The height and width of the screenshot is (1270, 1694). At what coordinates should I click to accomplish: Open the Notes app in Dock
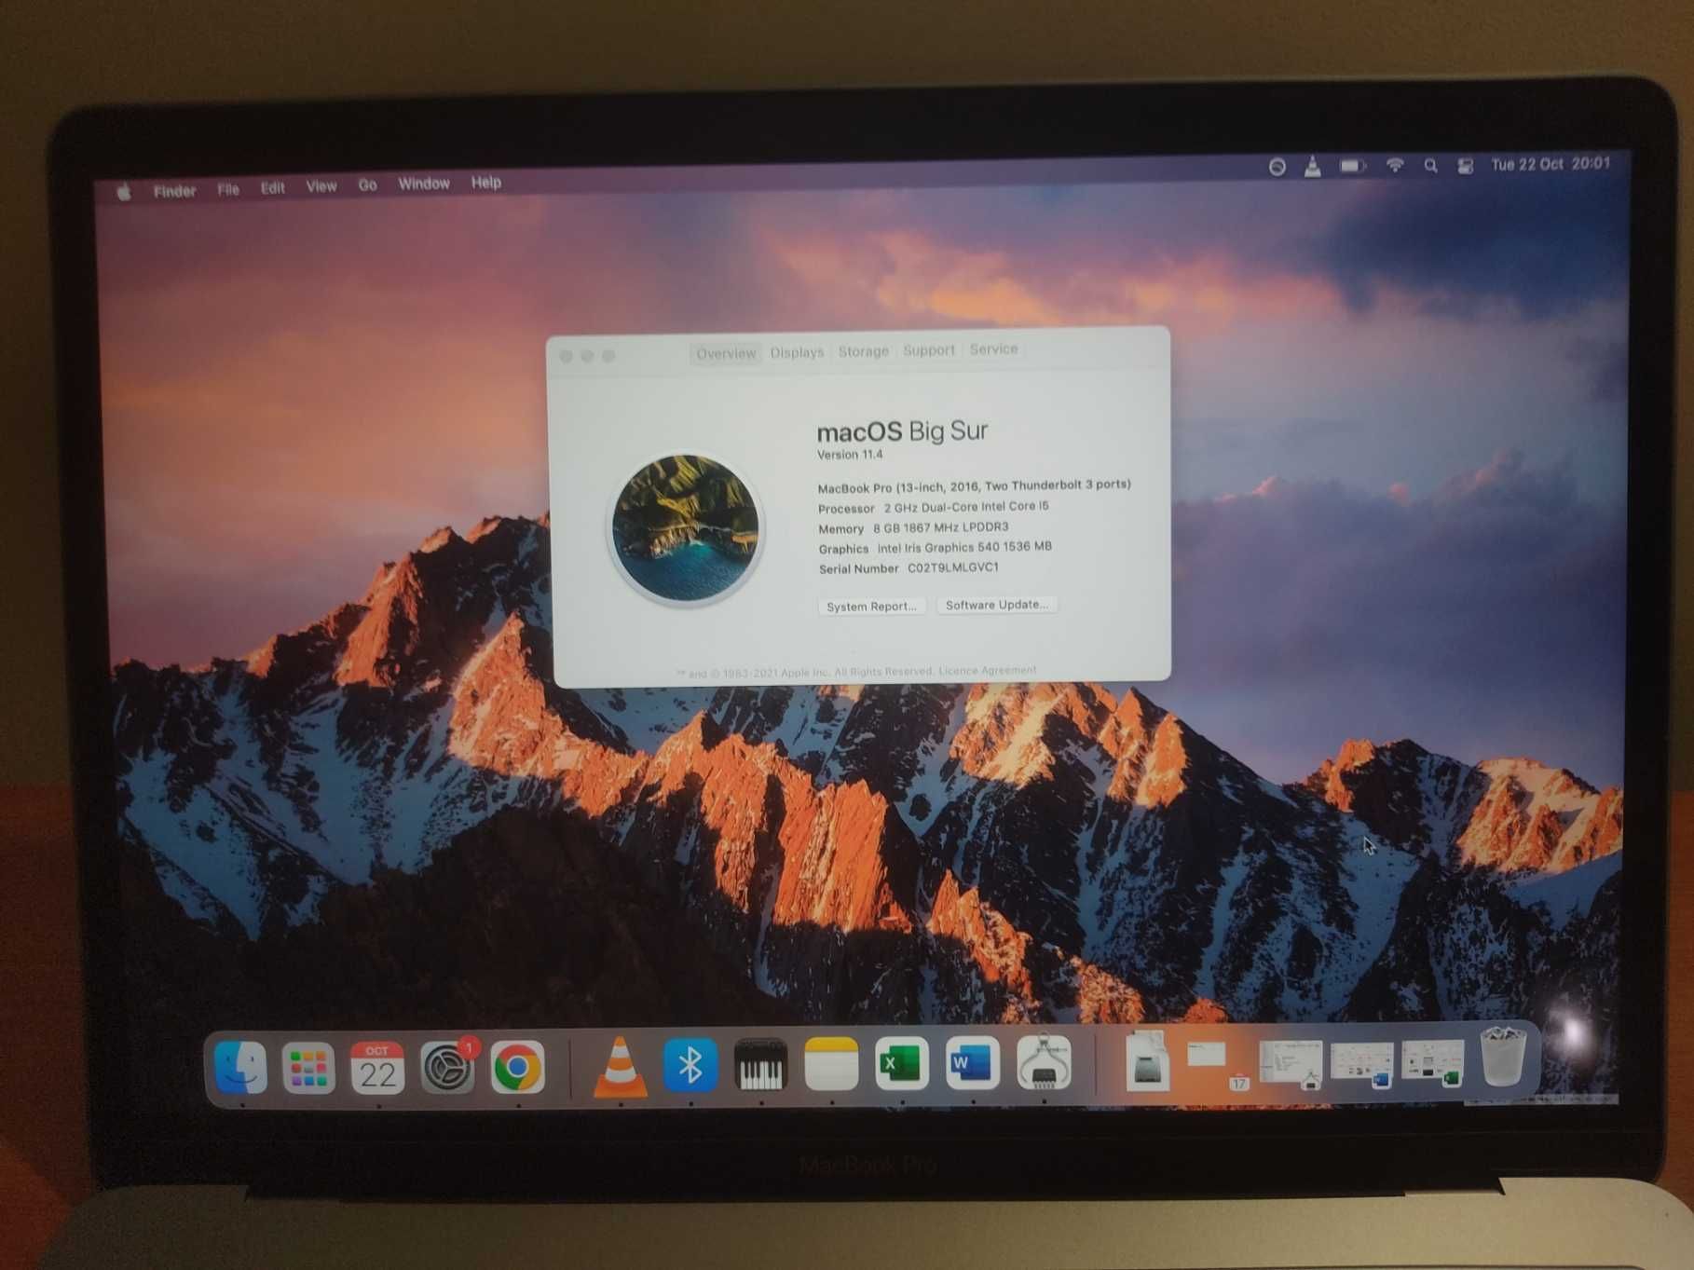click(831, 1064)
